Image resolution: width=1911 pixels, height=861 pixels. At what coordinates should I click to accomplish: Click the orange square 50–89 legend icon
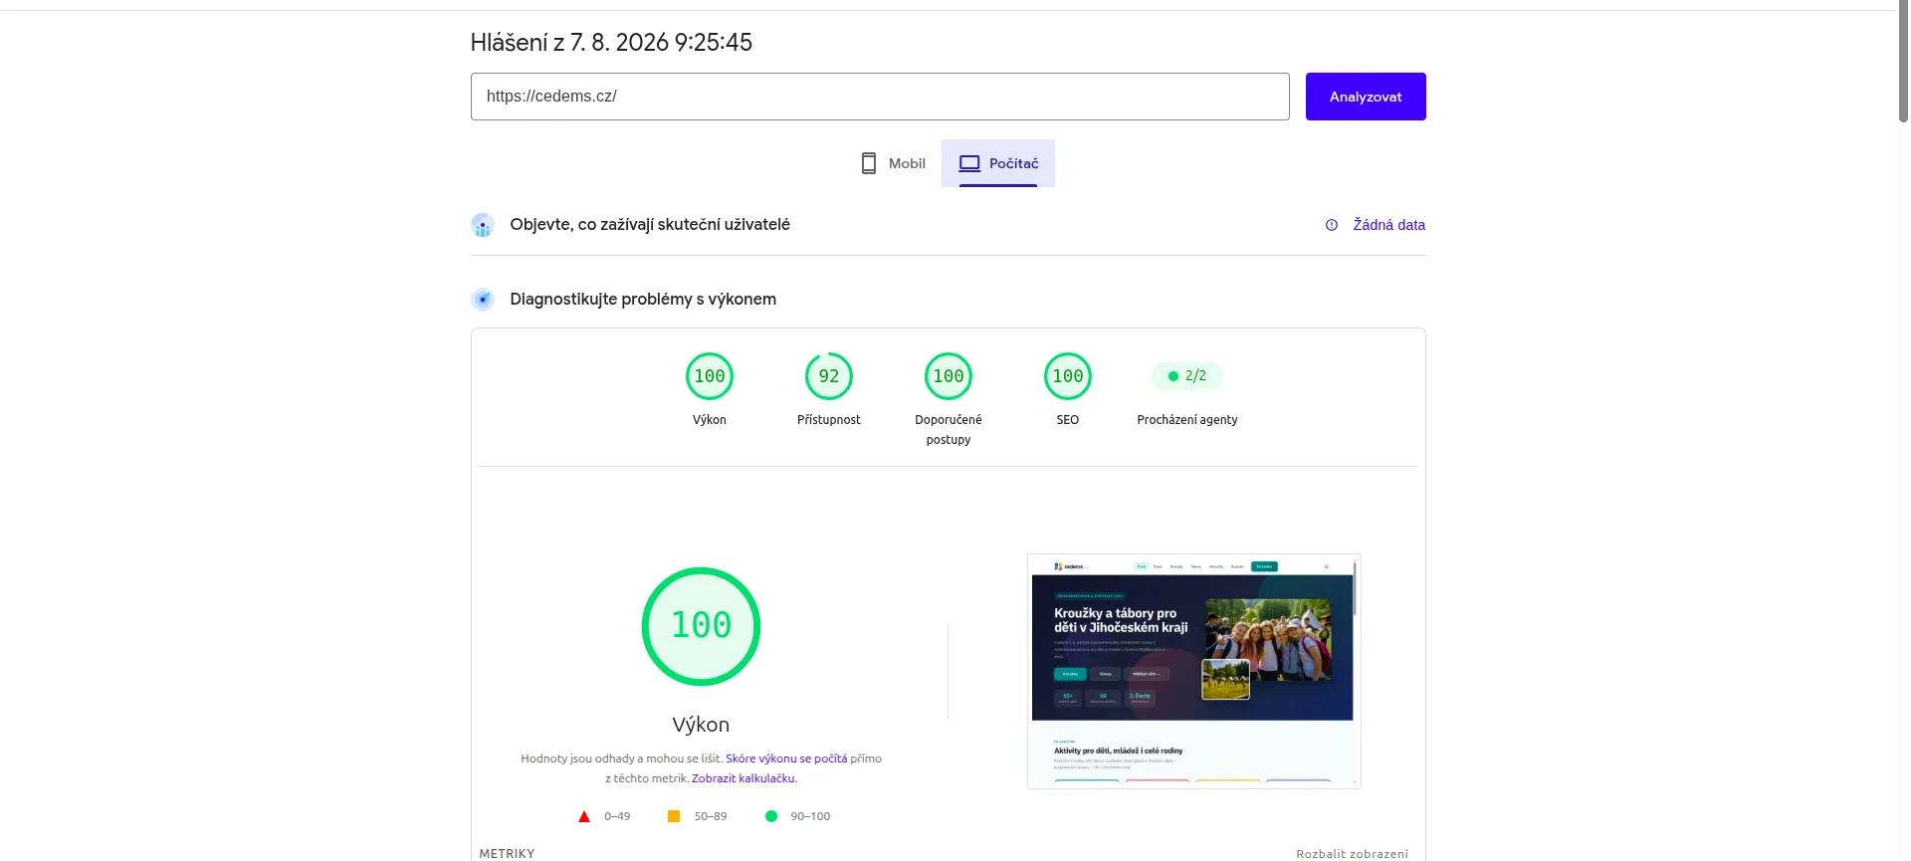674,816
